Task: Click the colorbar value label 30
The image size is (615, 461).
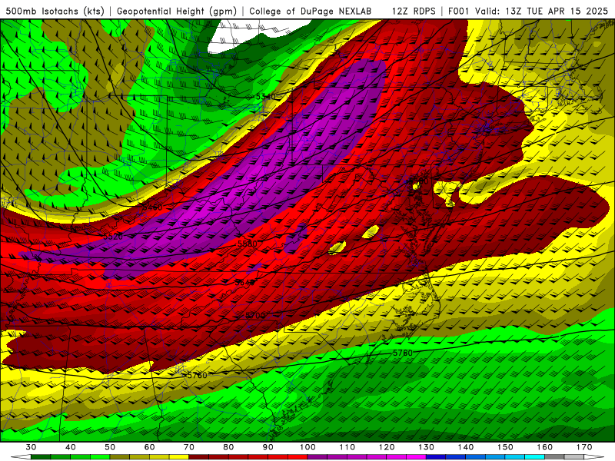Action: click(31, 447)
